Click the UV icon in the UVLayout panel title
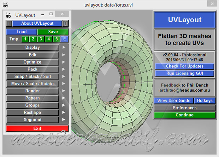219x157 pixels. [8, 15]
